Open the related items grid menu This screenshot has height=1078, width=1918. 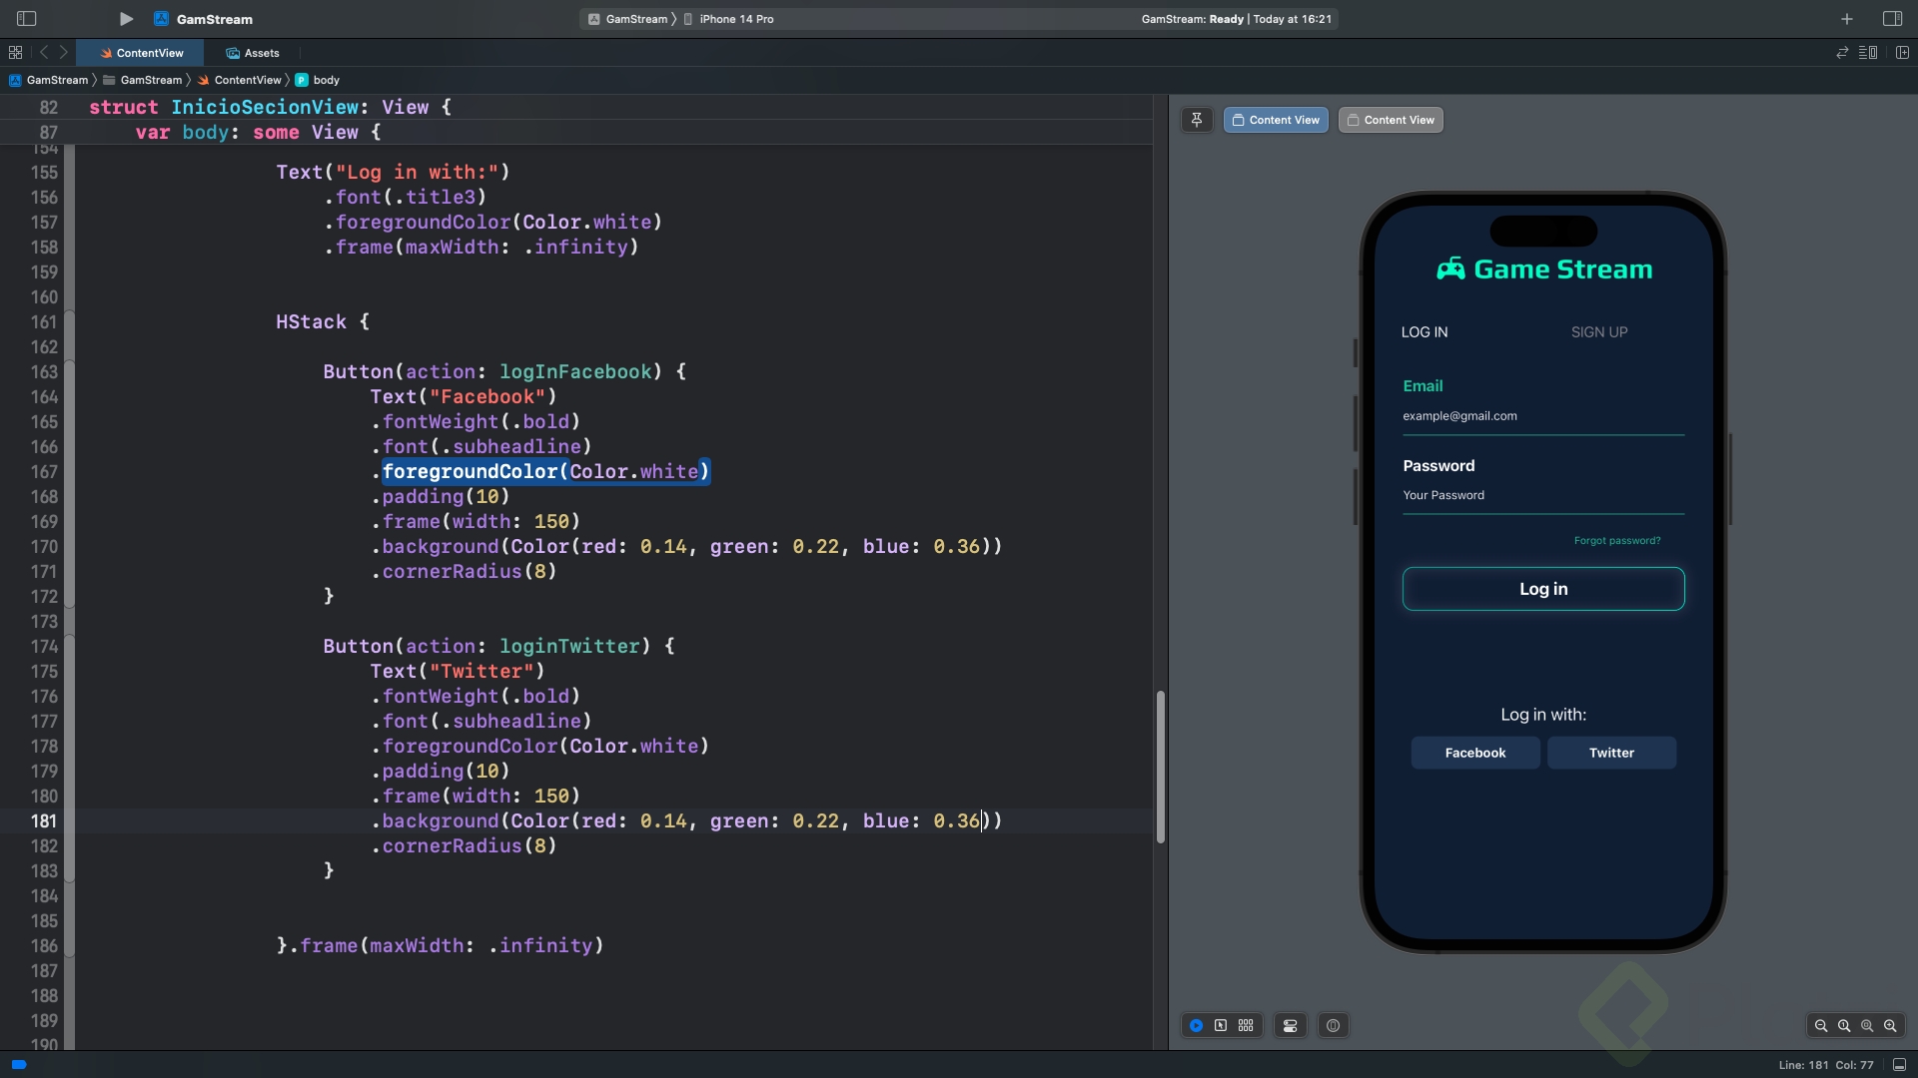click(x=15, y=53)
